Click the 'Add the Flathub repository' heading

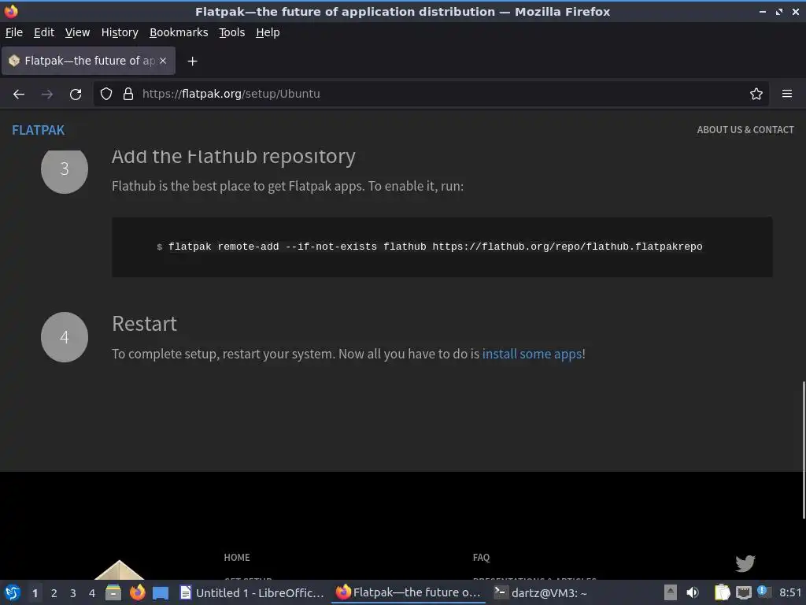point(233,157)
